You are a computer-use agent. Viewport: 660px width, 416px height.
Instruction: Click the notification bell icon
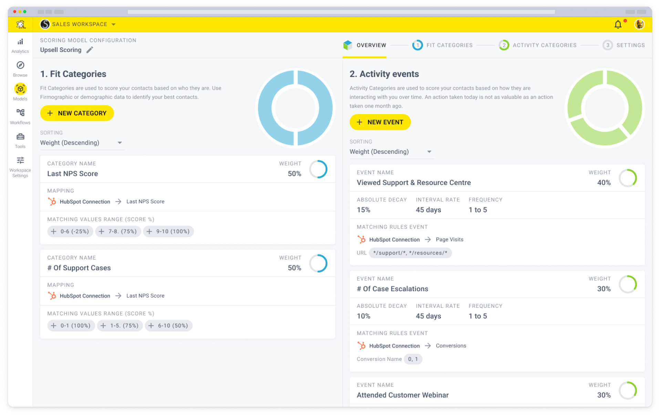(x=618, y=24)
